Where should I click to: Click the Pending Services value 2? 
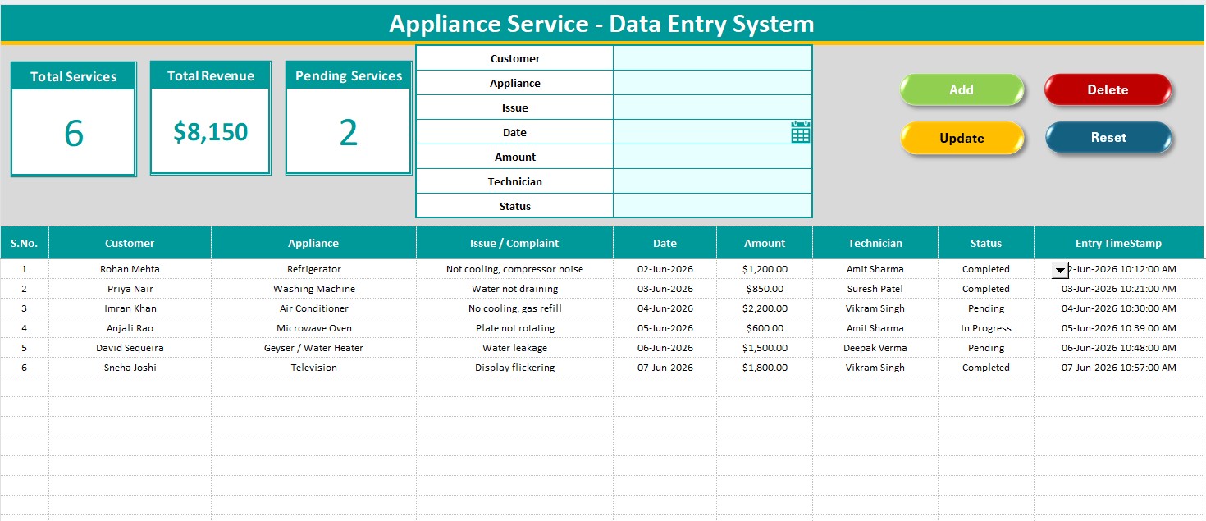click(349, 133)
